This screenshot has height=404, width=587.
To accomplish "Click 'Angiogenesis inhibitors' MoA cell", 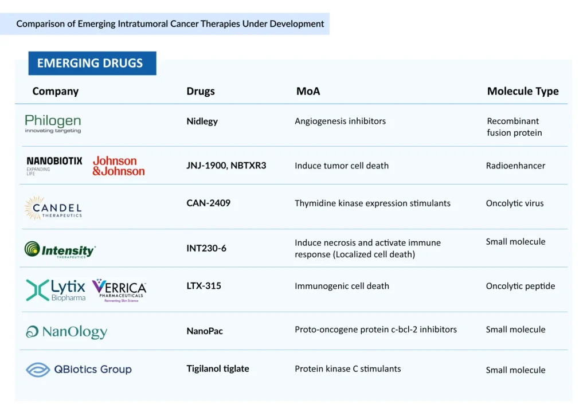I will click(340, 121).
